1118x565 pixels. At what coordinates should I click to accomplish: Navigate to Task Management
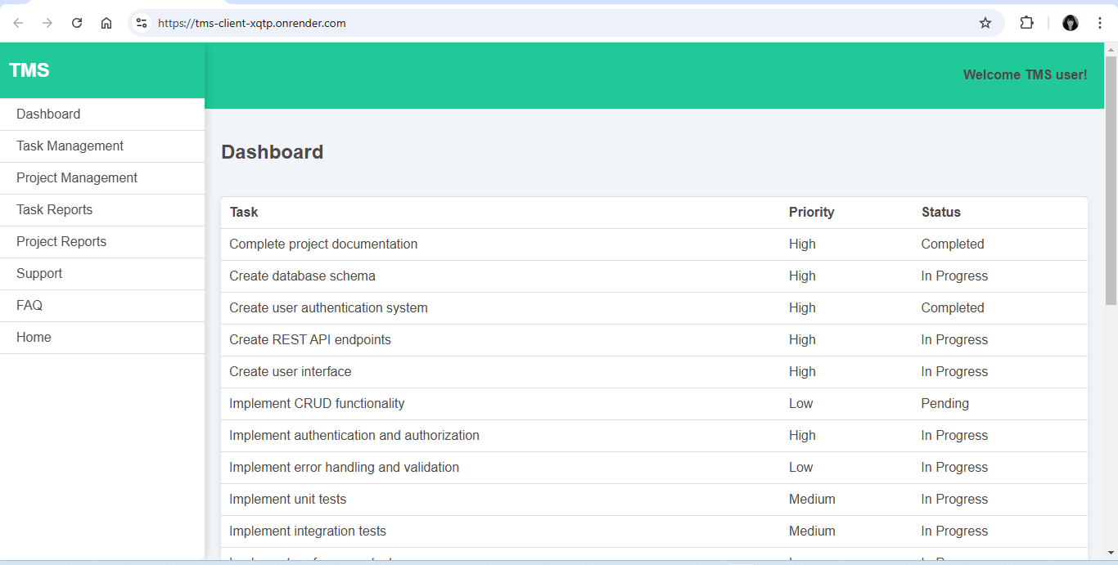pyautogui.click(x=70, y=146)
